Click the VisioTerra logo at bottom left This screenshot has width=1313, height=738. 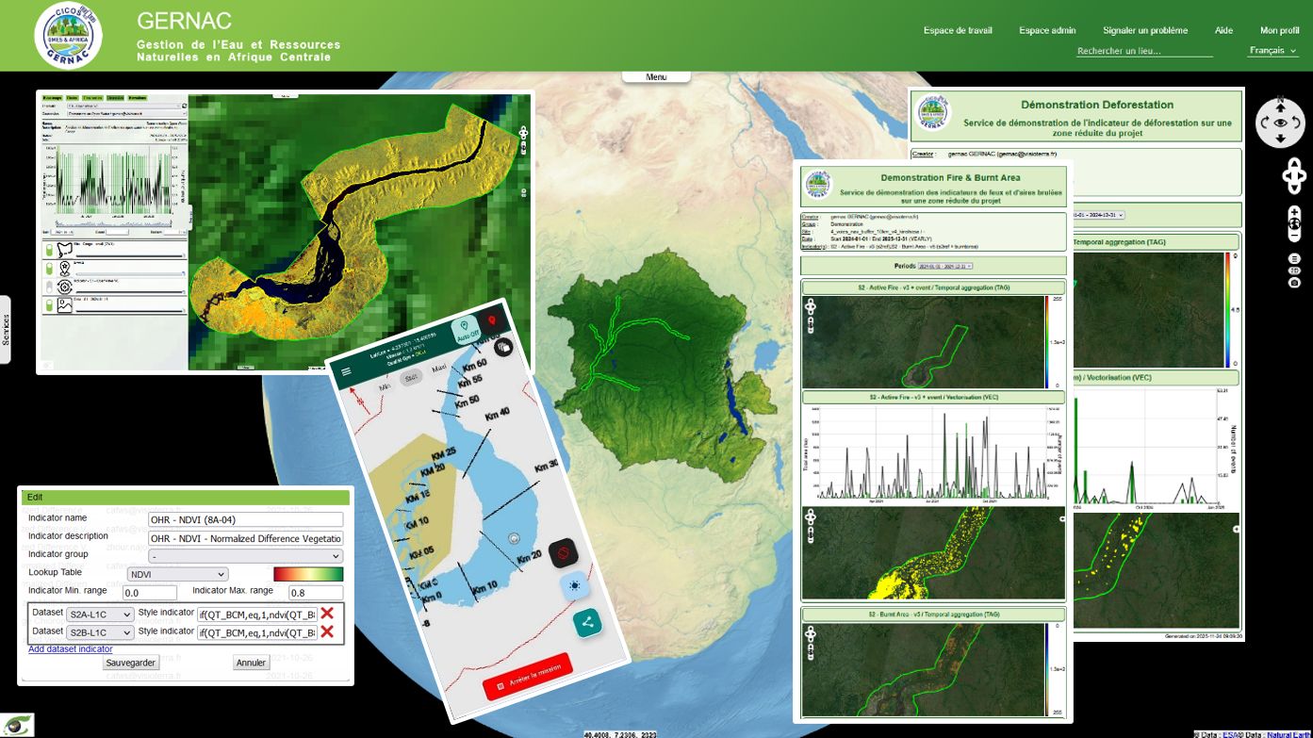click(17, 724)
